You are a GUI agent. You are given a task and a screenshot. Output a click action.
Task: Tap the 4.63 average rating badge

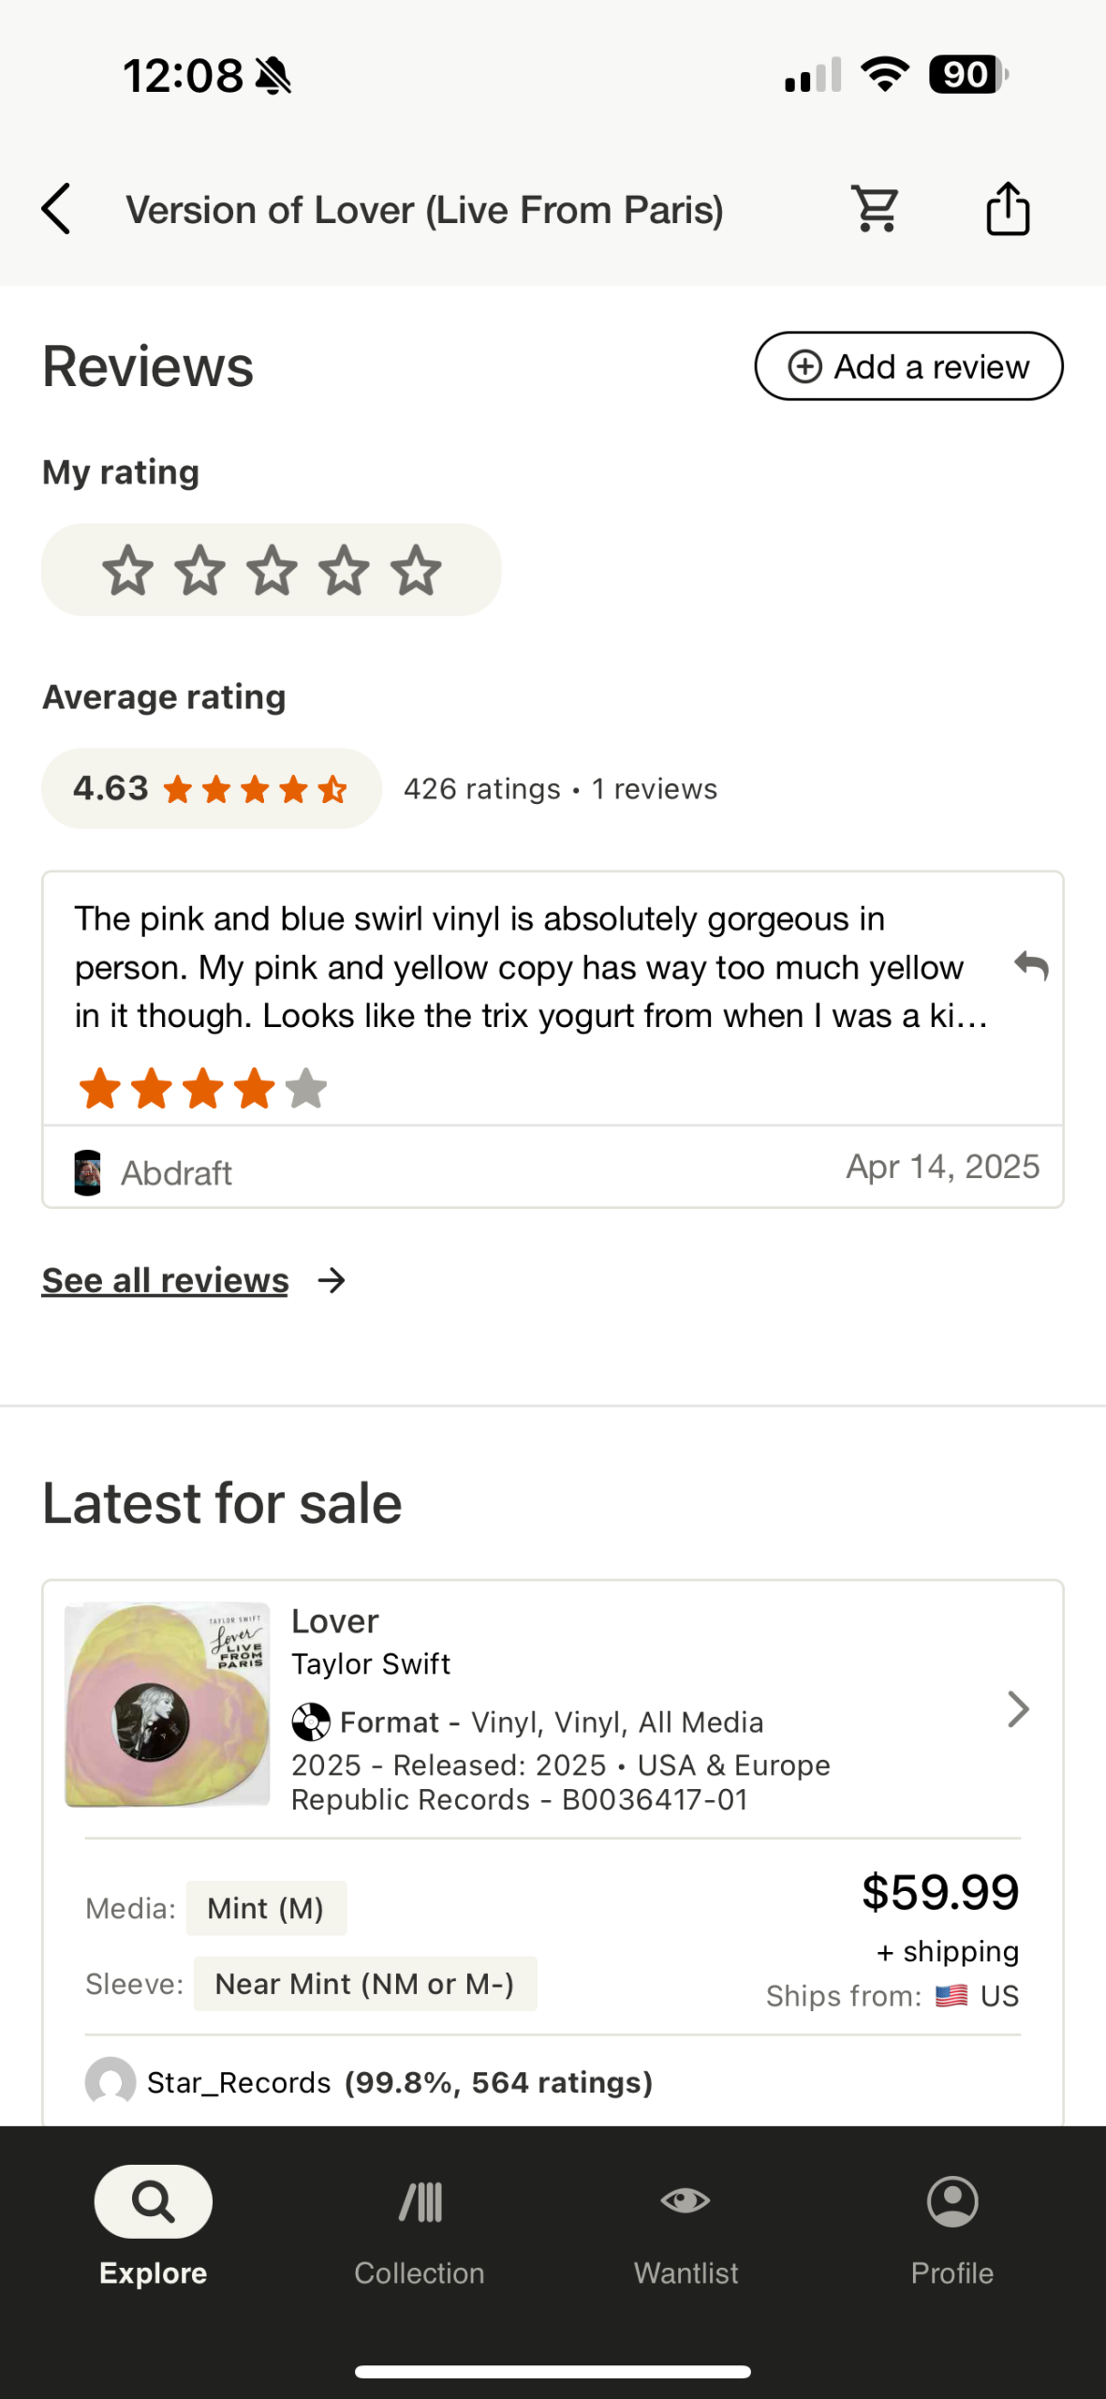(211, 788)
